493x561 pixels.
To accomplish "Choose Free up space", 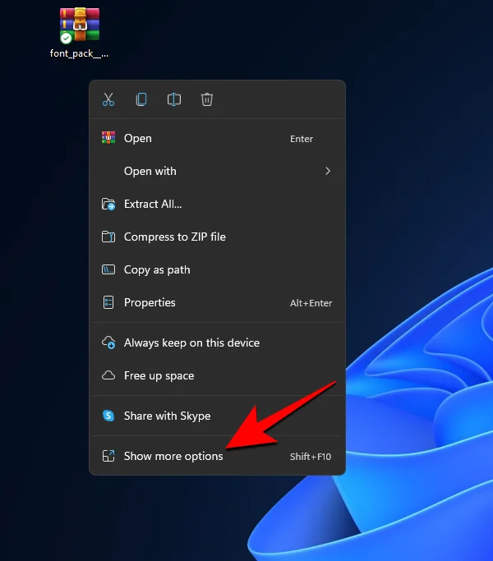I will point(217,375).
